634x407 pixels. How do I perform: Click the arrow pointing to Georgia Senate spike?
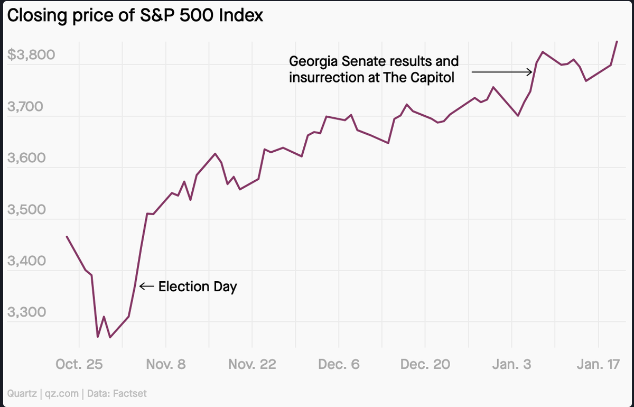tap(502, 71)
